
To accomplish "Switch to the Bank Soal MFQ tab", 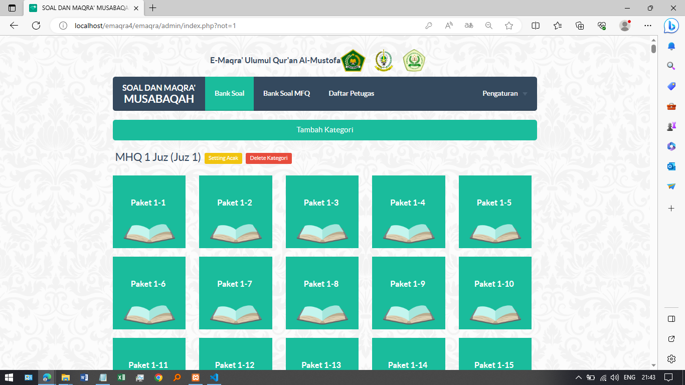I will pos(286,94).
